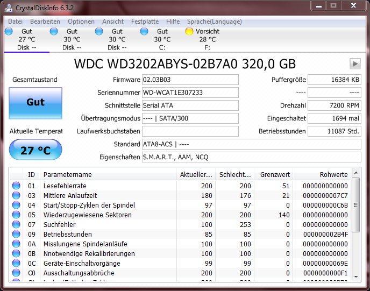The width and height of the screenshot is (370, 291).
Task: Click status icon of Geräte-Einschaltvorgänge row
Action: point(16,263)
